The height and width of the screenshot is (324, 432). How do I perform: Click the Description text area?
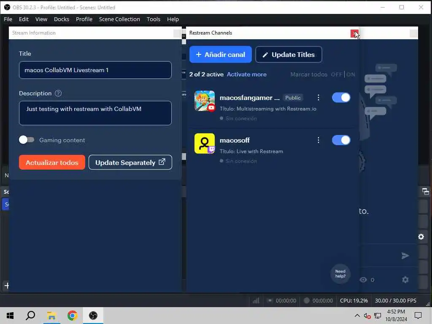95,113
